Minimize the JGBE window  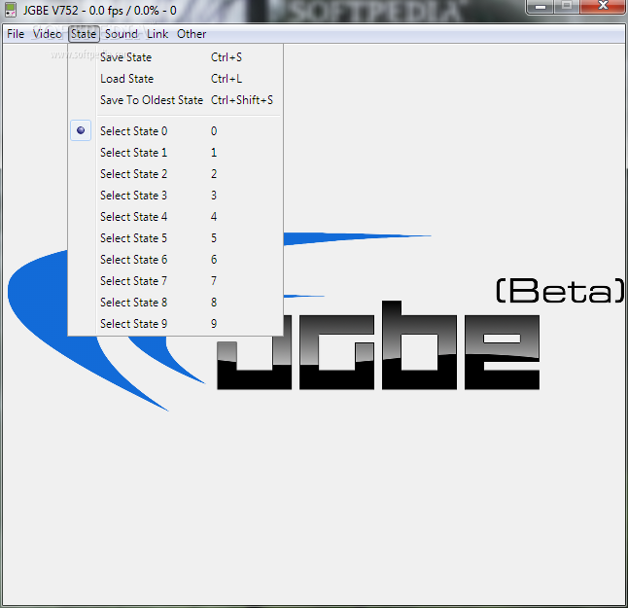541,7
